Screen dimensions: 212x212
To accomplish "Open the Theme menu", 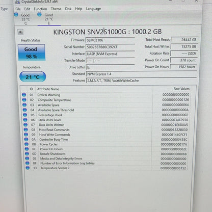I will (56, 9).
